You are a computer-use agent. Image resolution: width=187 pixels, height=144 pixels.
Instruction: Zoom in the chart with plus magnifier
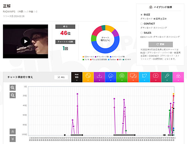(13, 88)
